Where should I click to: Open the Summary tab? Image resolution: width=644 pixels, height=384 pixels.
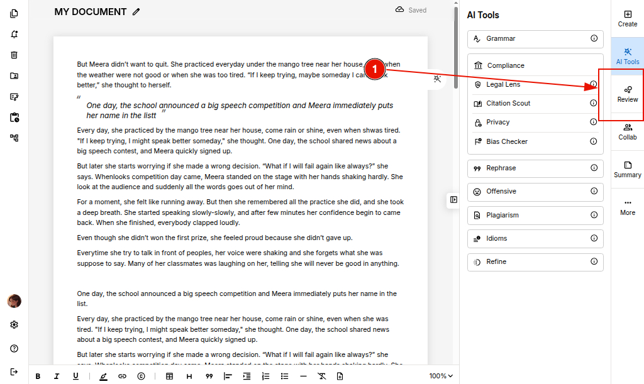[627, 170]
